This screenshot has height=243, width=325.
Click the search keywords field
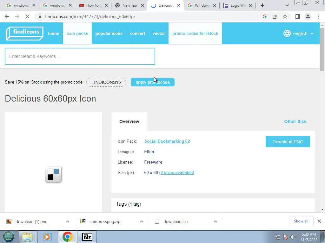coord(80,56)
